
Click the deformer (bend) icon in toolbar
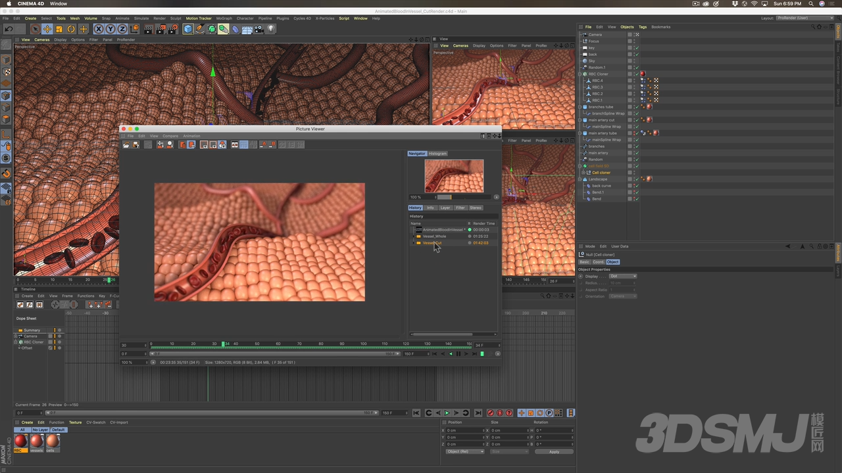pyautogui.click(x=235, y=29)
